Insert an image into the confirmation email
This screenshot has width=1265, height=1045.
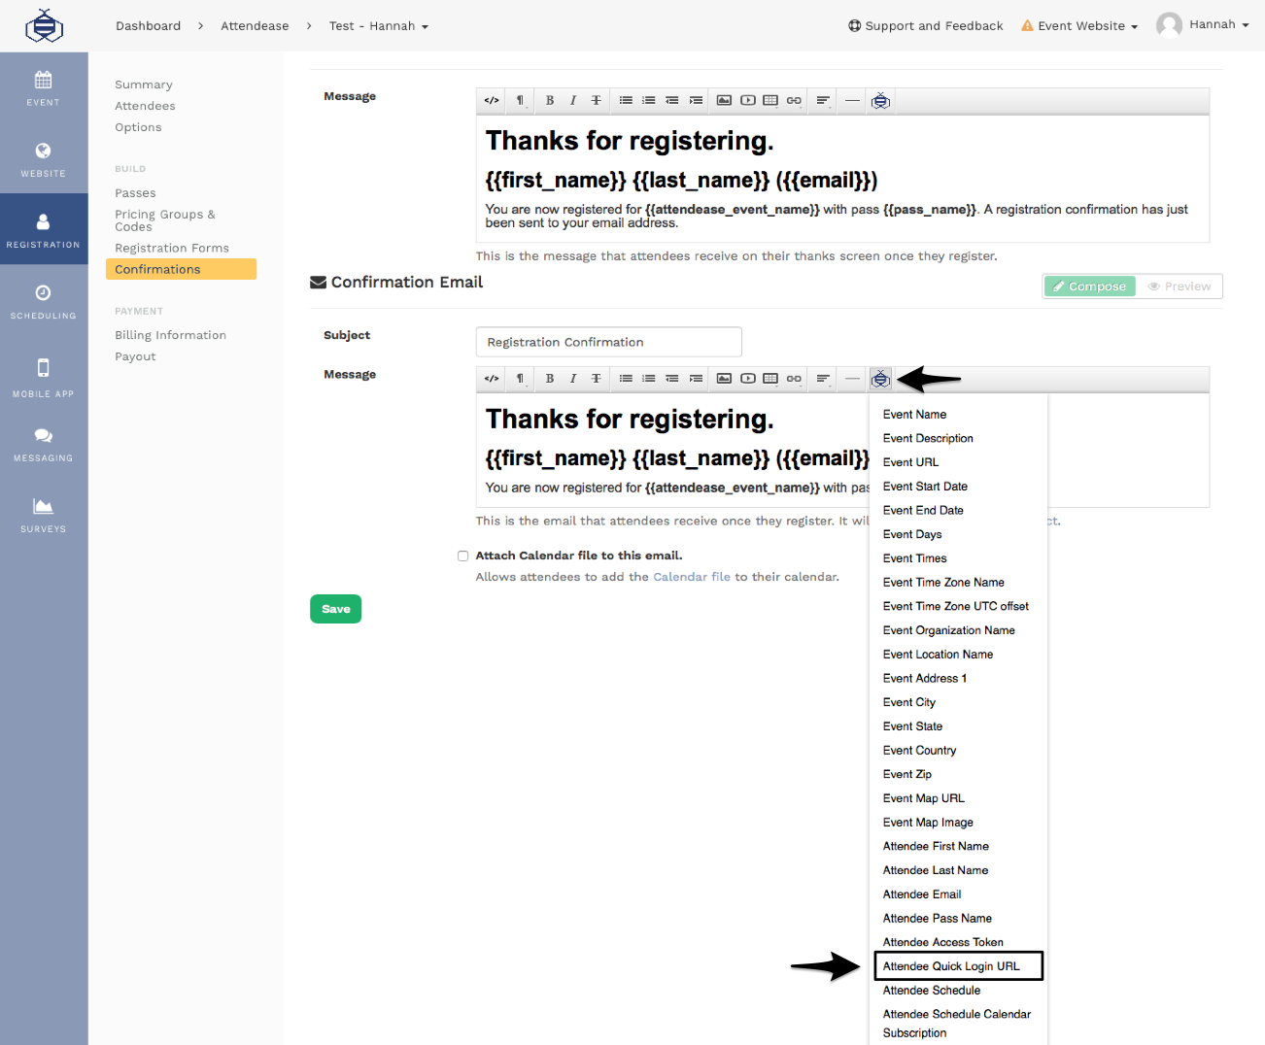tap(724, 379)
